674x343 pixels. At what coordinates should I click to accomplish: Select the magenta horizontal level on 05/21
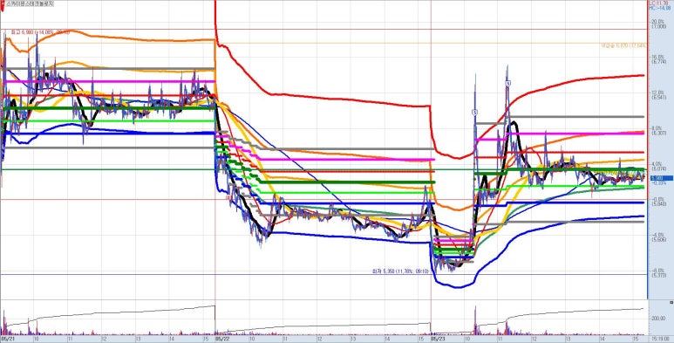click(x=108, y=81)
